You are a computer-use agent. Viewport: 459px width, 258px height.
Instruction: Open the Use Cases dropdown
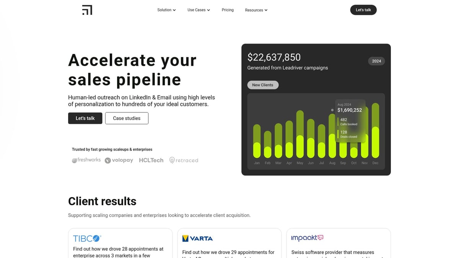[199, 10]
